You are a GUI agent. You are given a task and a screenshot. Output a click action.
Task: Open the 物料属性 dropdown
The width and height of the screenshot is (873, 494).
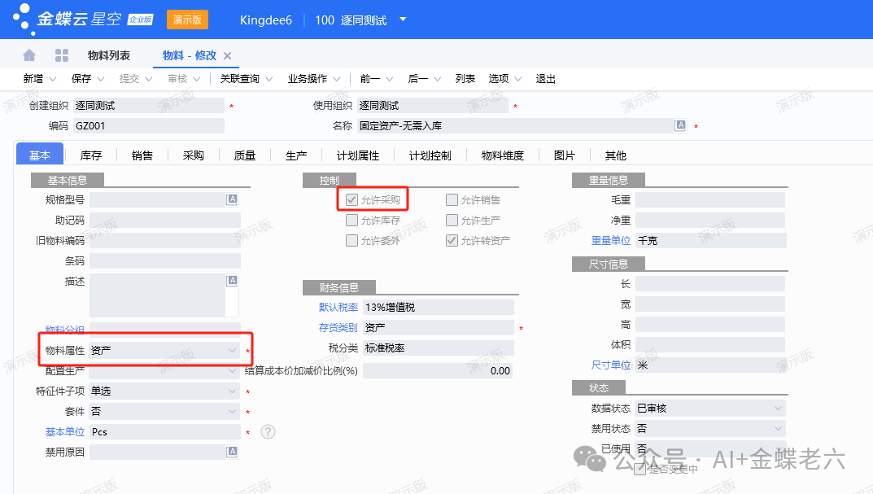(232, 350)
